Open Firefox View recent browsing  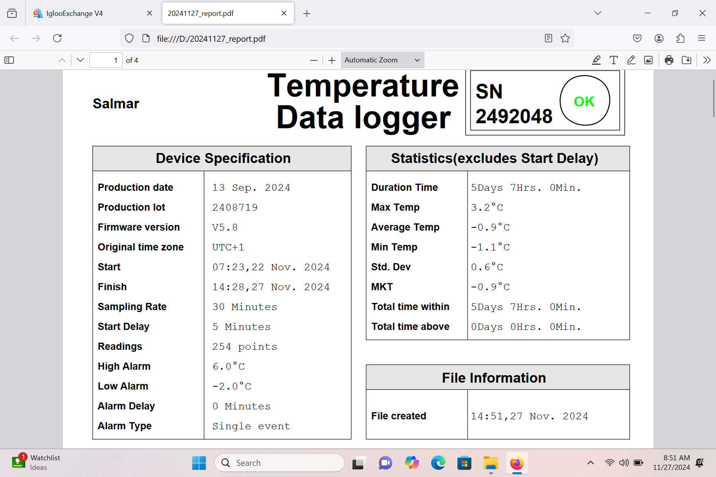12,14
